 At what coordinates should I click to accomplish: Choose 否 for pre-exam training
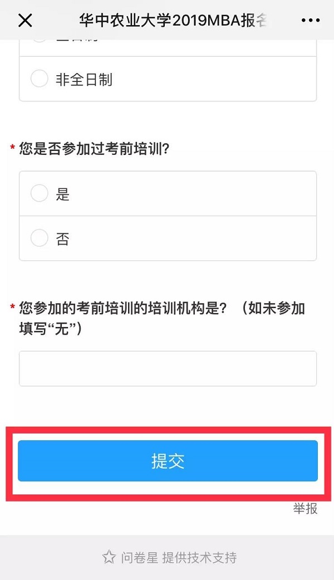[40, 238]
